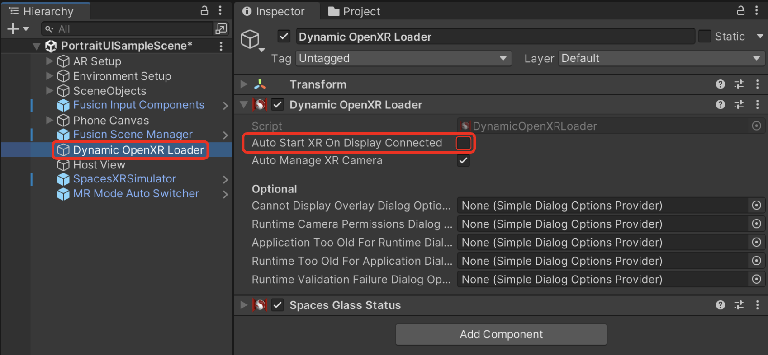The height and width of the screenshot is (355, 768).
Task: Open picker for Runtime Validation Failure Dialog
Action: tap(757, 279)
